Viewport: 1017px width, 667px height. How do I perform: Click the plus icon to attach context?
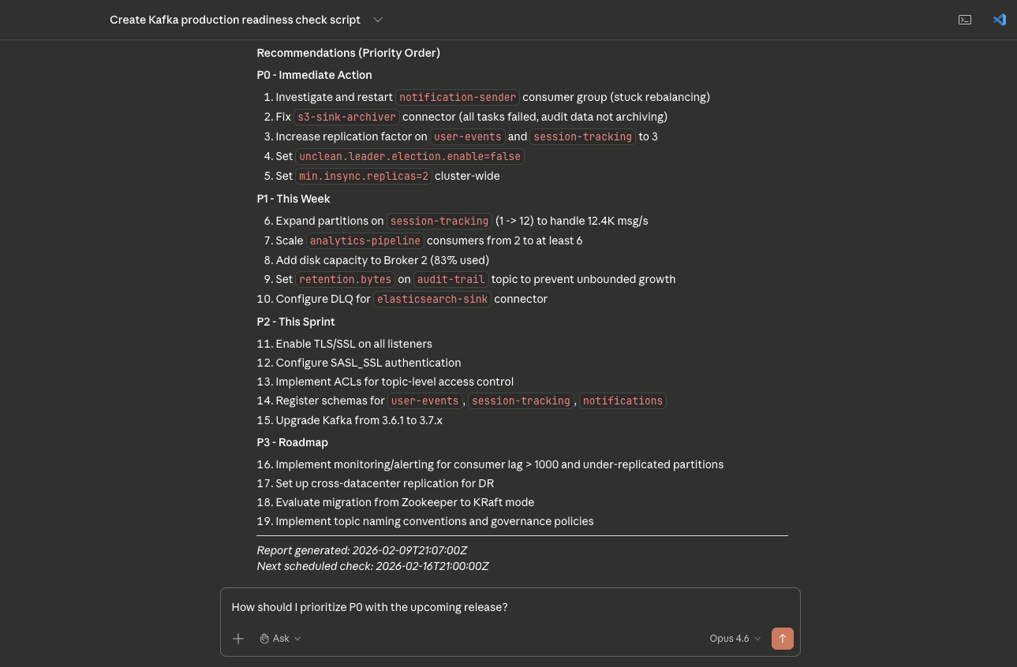(x=238, y=639)
